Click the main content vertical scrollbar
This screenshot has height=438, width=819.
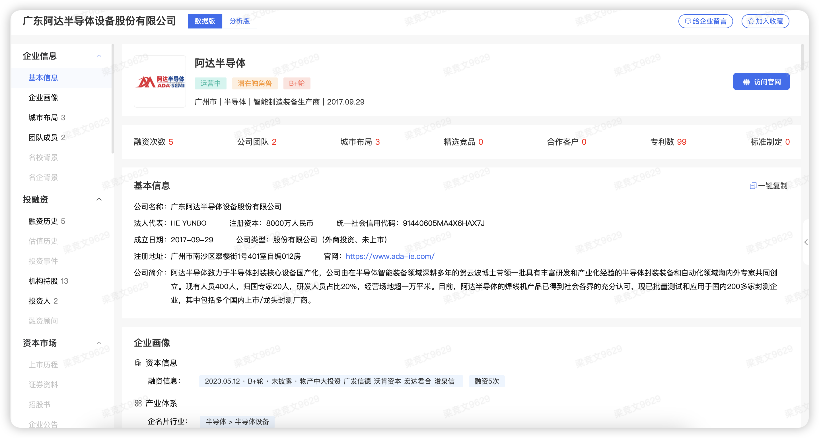click(x=802, y=57)
